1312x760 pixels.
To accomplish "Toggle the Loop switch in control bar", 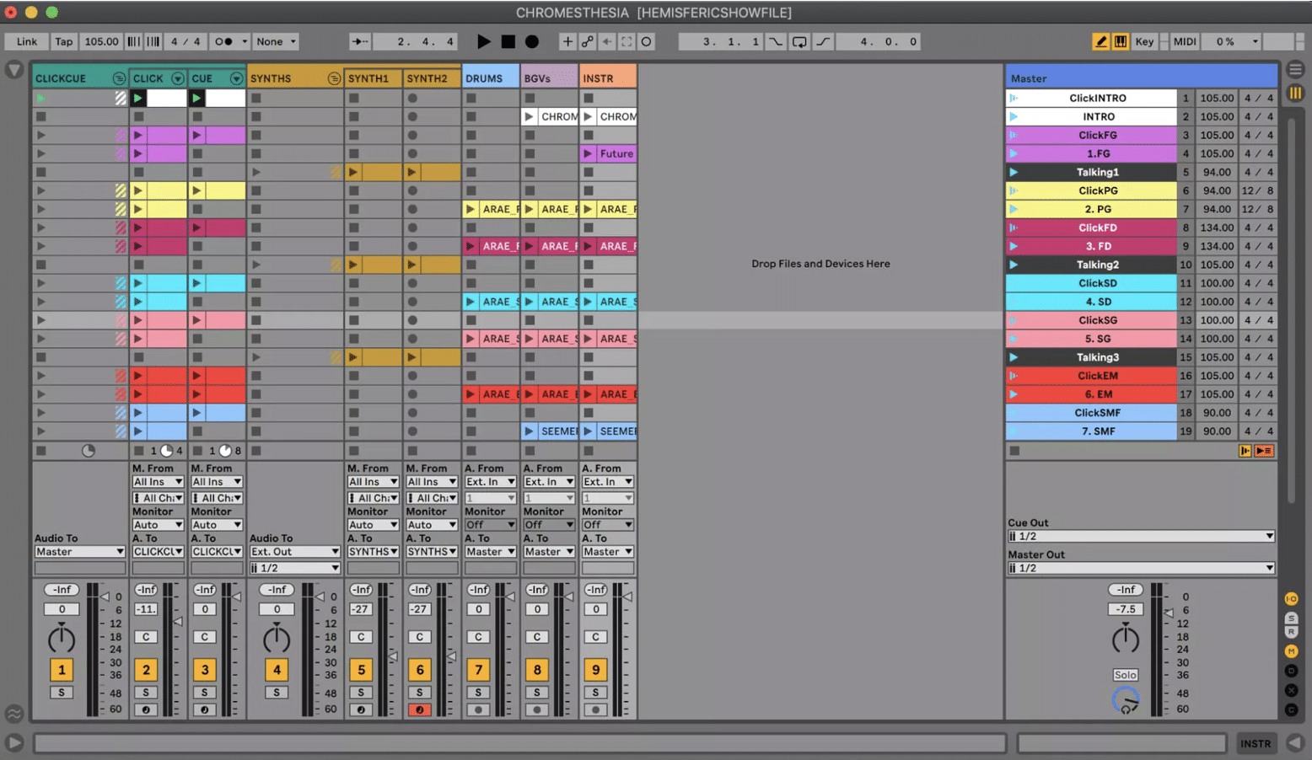I will tap(799, 41).
